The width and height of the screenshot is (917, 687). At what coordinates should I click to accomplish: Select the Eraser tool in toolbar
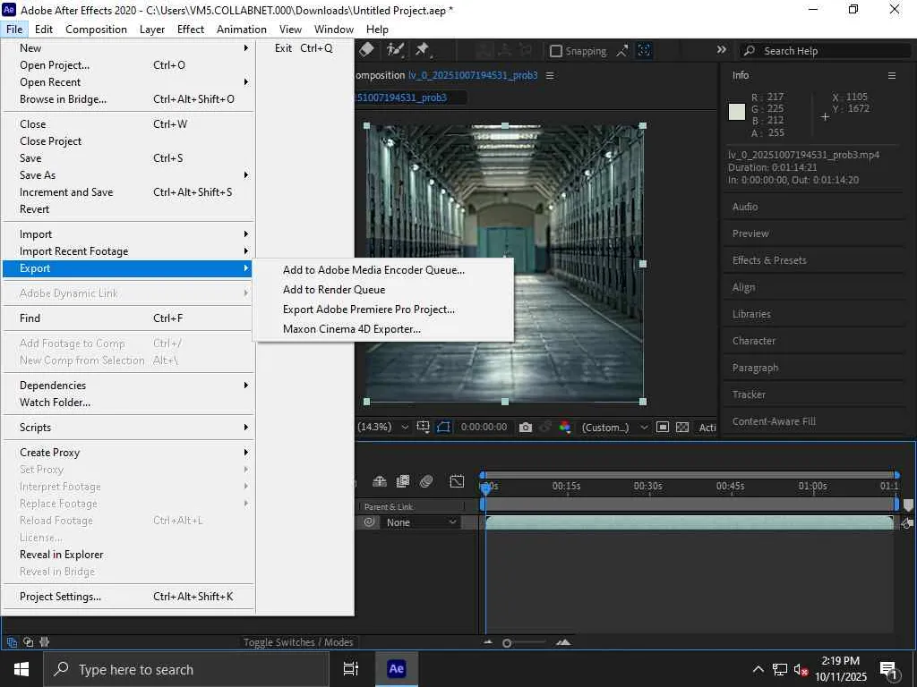pos(366,50)
